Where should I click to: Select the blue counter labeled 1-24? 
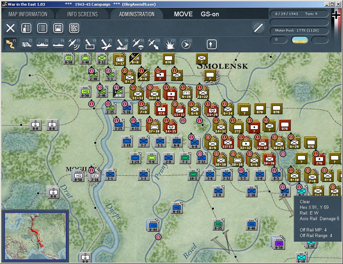point(135,158)
